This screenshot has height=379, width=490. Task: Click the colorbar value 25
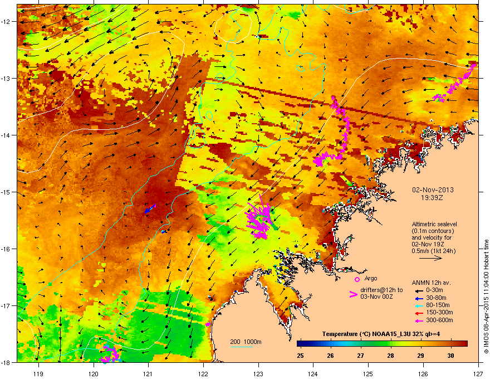click(x=300, y=356)
